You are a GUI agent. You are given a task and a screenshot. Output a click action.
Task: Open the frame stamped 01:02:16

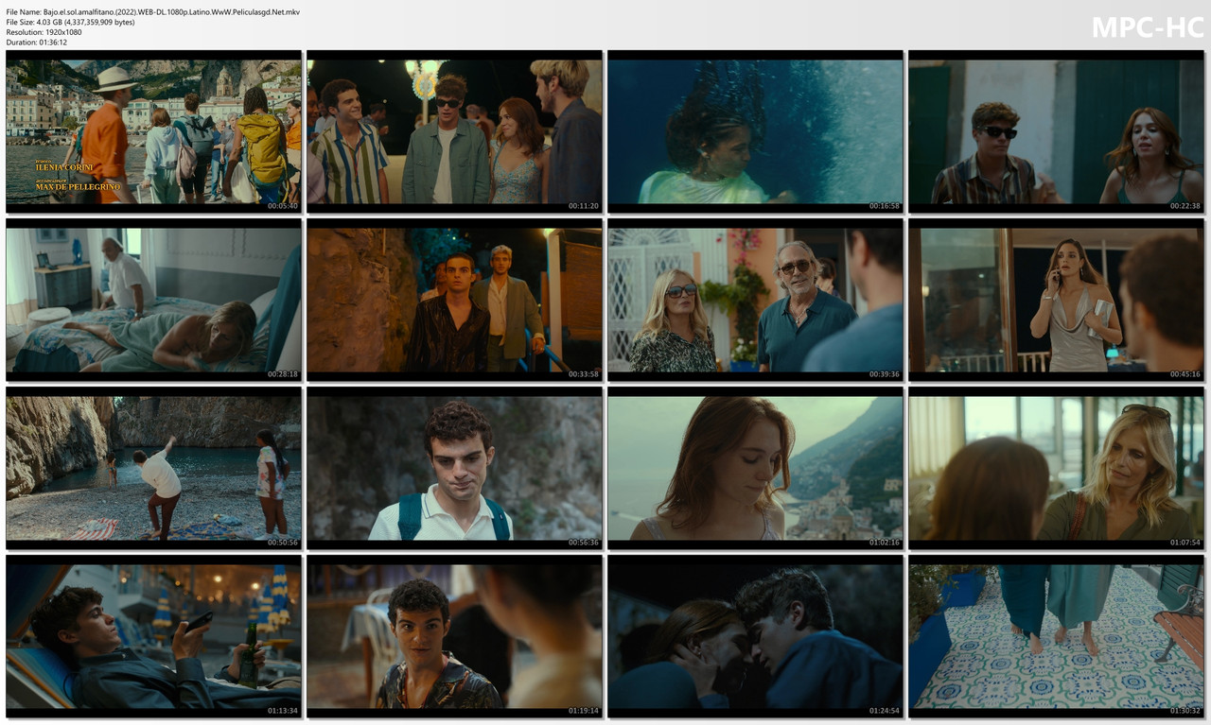(755, 468)
